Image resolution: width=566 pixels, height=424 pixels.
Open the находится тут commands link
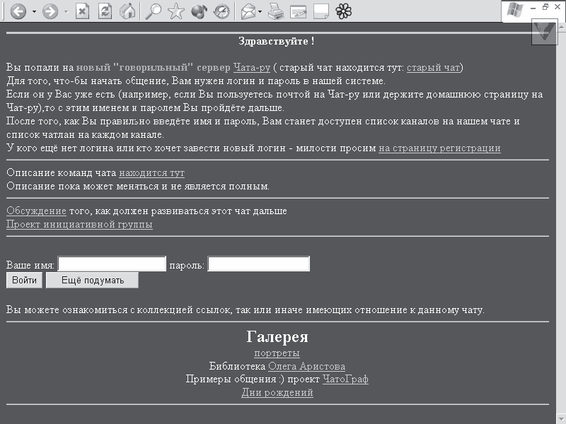coord(151,172)
